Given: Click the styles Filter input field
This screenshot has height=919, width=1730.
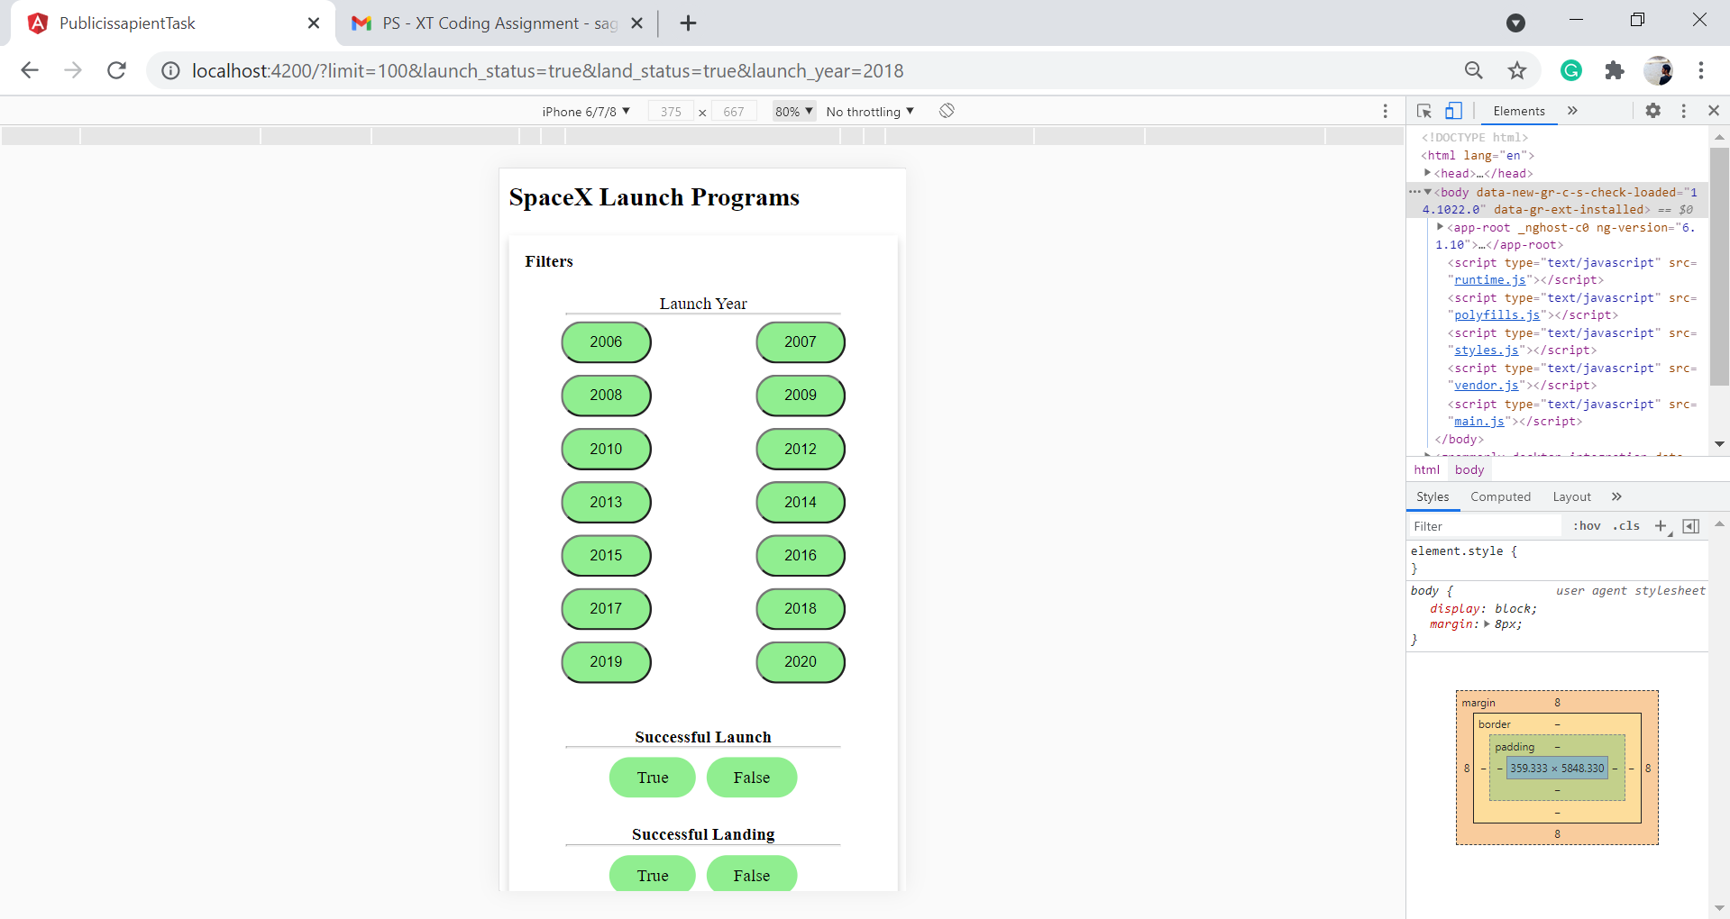Looking at the screenshot, I should click(x=1484, y=525).
